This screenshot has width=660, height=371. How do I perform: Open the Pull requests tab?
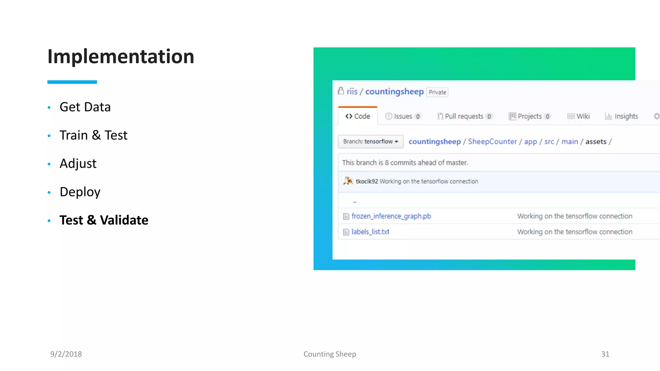point(465,116)
